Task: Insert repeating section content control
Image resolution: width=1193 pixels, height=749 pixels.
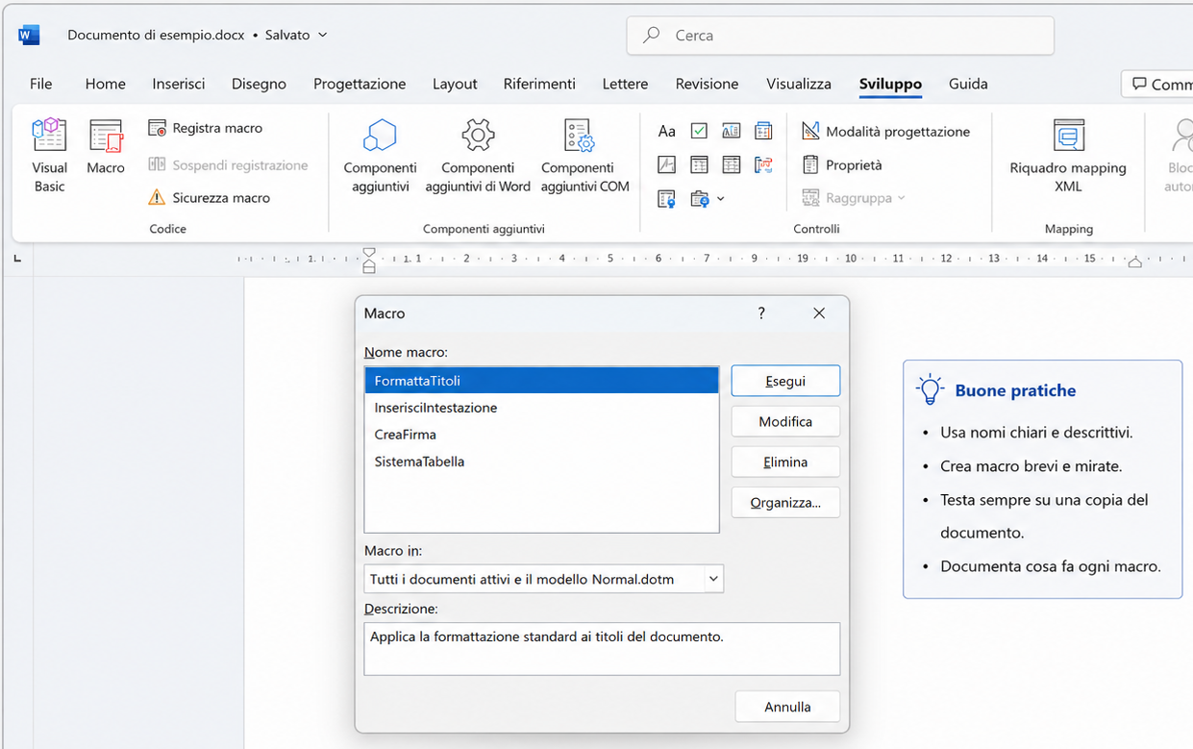Action: (x=764, y=164)
